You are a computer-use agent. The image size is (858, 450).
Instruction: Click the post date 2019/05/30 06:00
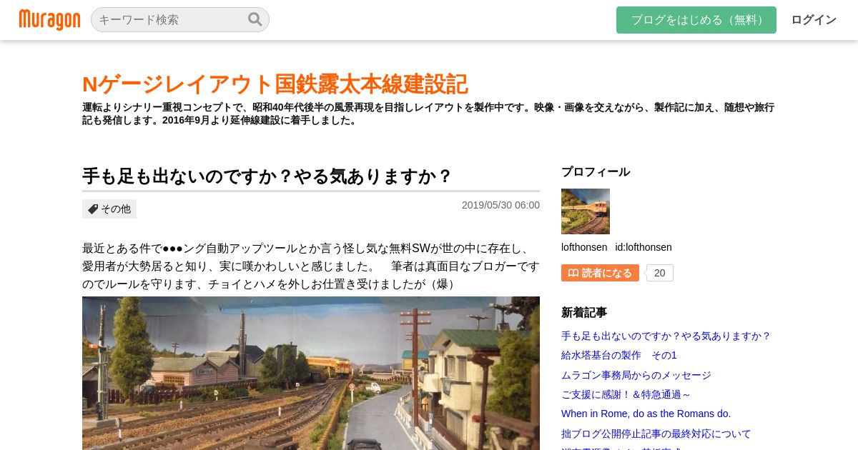click(x=500, y=205)
